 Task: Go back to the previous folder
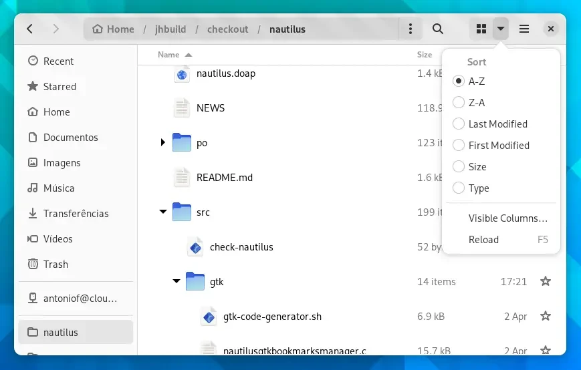point(30,29)
